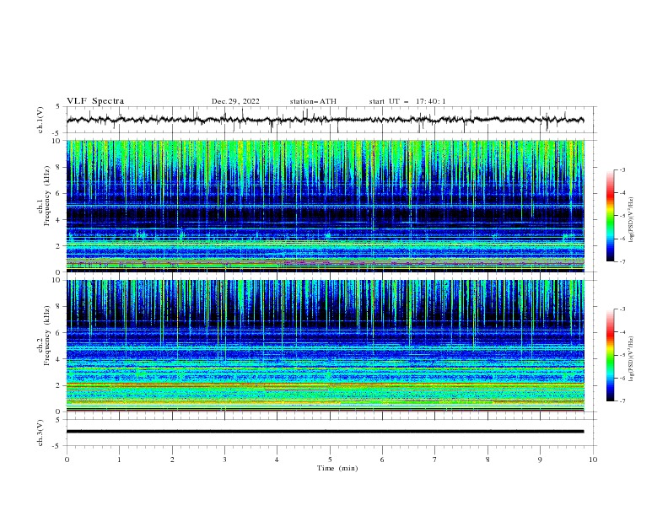
Task: Click the "ch.1(V)" waveform axis label
Action: click(x=40, y=120)
